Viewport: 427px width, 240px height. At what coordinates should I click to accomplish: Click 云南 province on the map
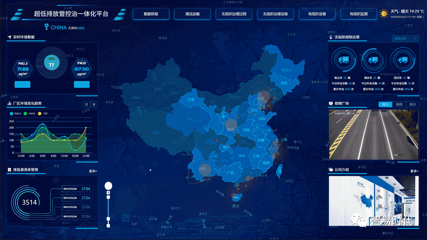click(x=202, y=169)
